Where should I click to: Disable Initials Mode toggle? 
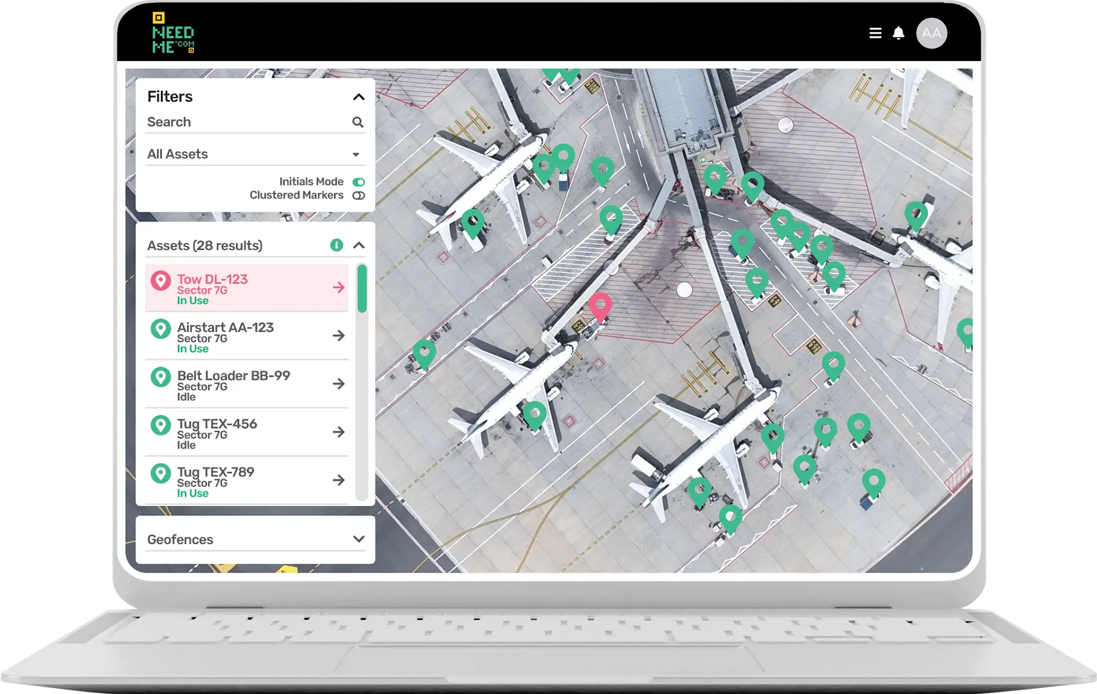tap(358, 182)
